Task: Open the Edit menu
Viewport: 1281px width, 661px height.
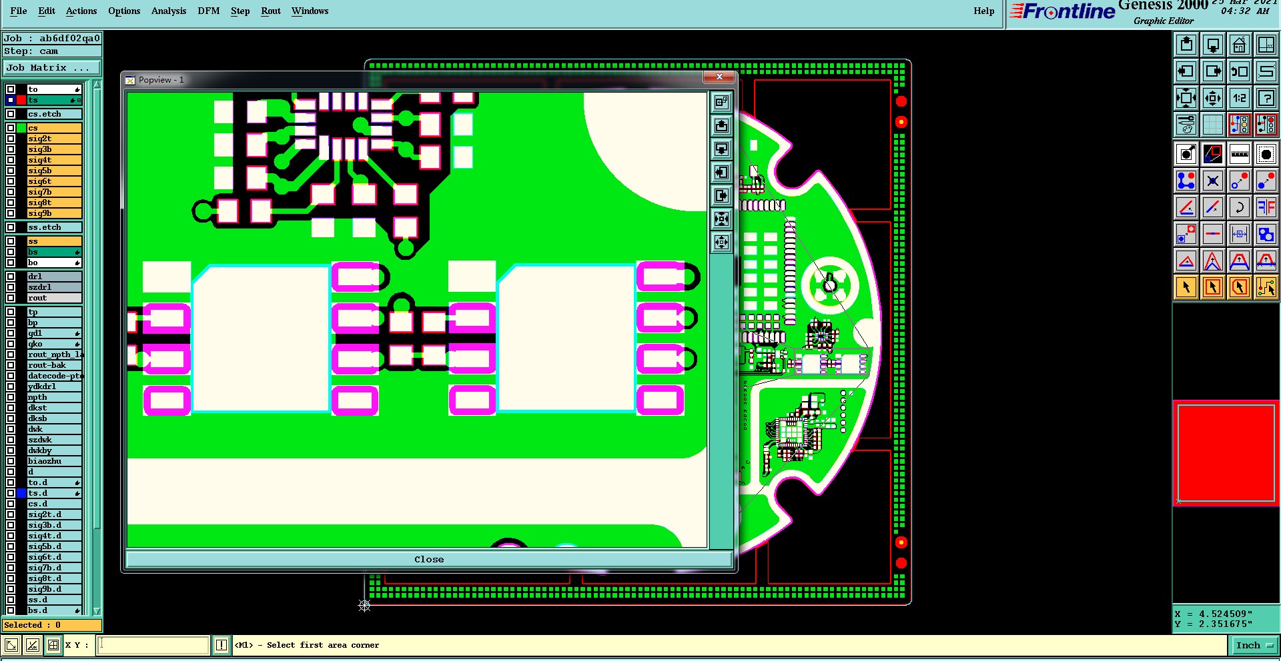Action: click(47, 11)
